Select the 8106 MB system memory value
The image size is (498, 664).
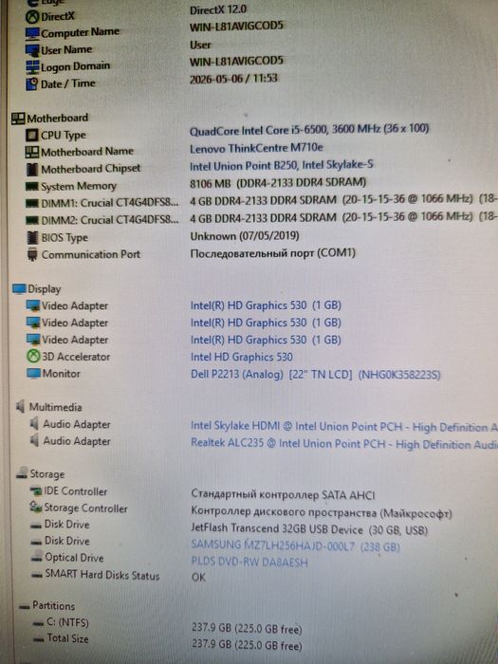(x=278, y=183)
